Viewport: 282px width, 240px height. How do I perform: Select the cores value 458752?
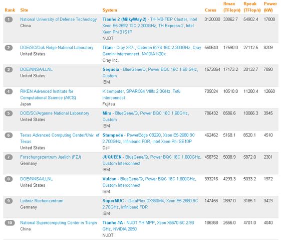(x=211, y=157)
